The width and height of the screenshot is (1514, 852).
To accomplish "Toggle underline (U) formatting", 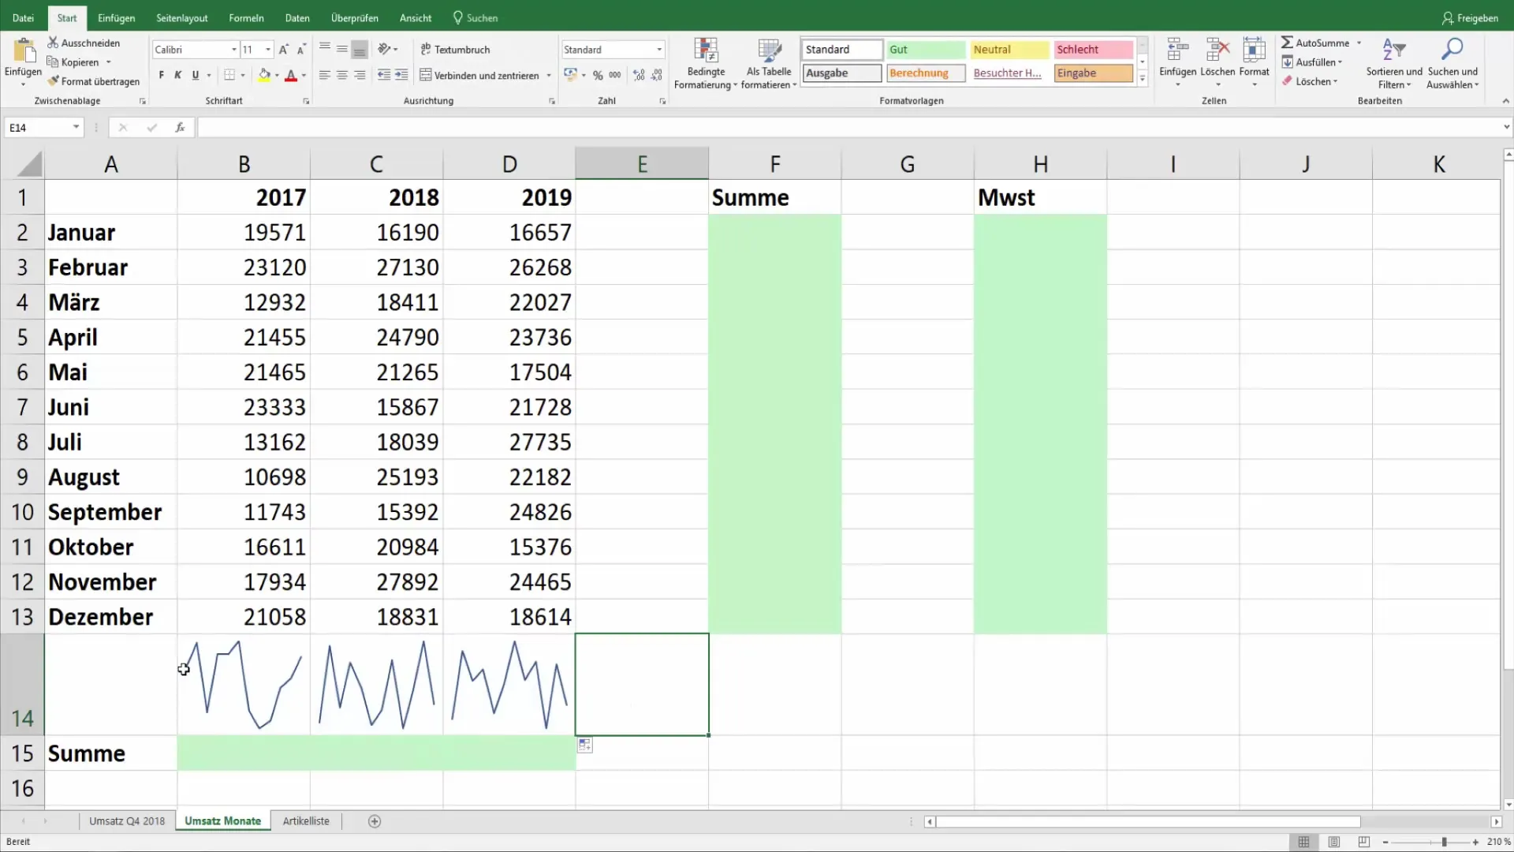I will [196, 75].
